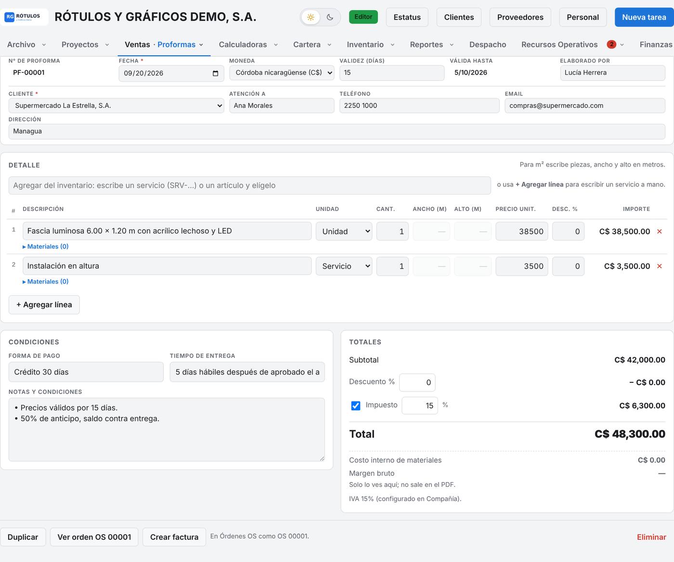The image size is (674, 562).
Task: Open the Proyectos menu
Action: coord(85,44)
